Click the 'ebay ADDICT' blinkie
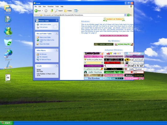 pos(114,53)
